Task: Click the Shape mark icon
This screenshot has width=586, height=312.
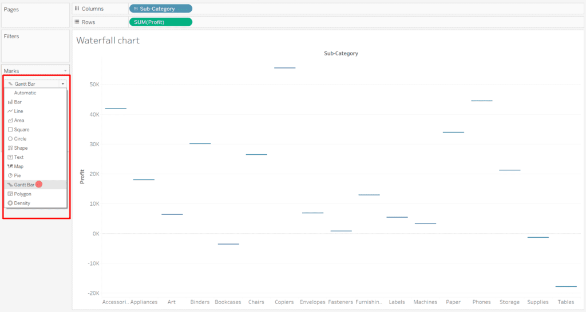Action: pos(10,148)
